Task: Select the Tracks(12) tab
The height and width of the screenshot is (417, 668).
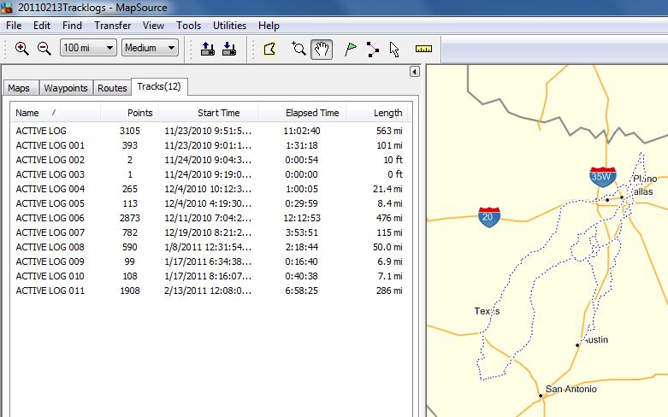Action: tap(159, 87)
